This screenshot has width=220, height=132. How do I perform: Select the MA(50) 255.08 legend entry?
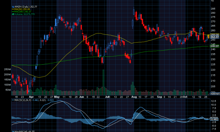[x=22, y=9]
